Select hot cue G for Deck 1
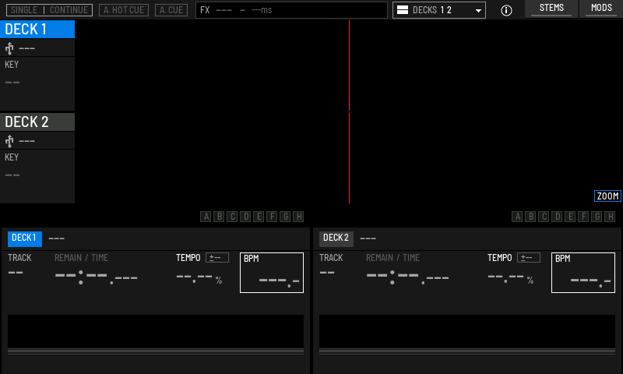Image resolution: width=623 pixels, height=374 pixels. [285, 217]
